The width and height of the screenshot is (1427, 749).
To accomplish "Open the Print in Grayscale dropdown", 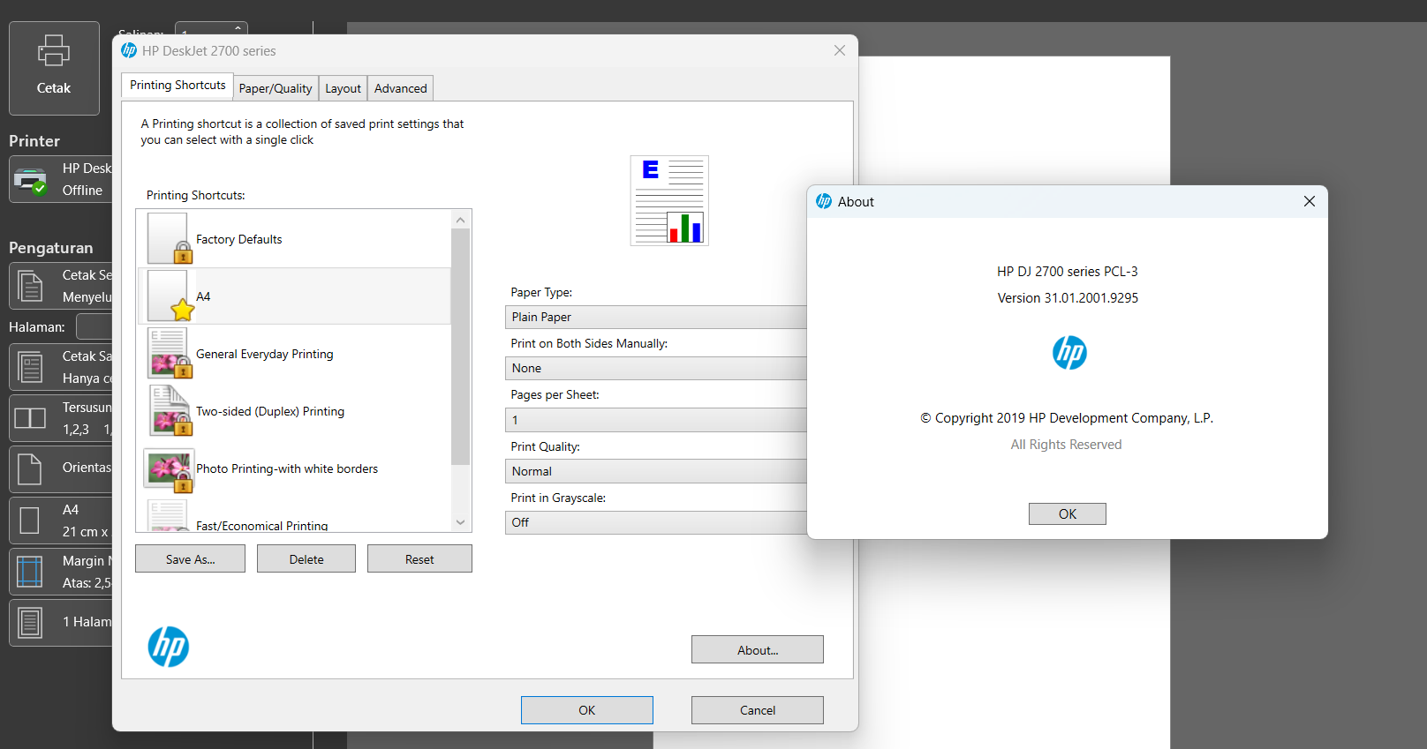I will 656,522.
